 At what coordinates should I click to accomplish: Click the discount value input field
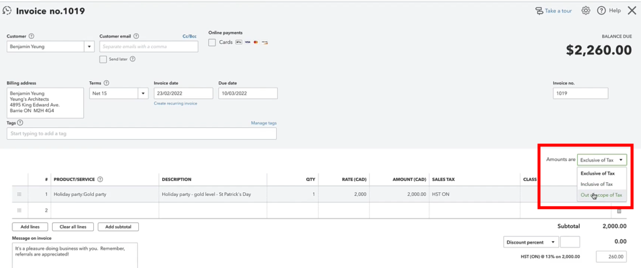point(570,242)
